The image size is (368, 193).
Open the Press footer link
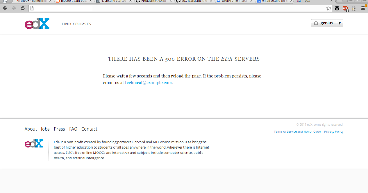(59, 129)
